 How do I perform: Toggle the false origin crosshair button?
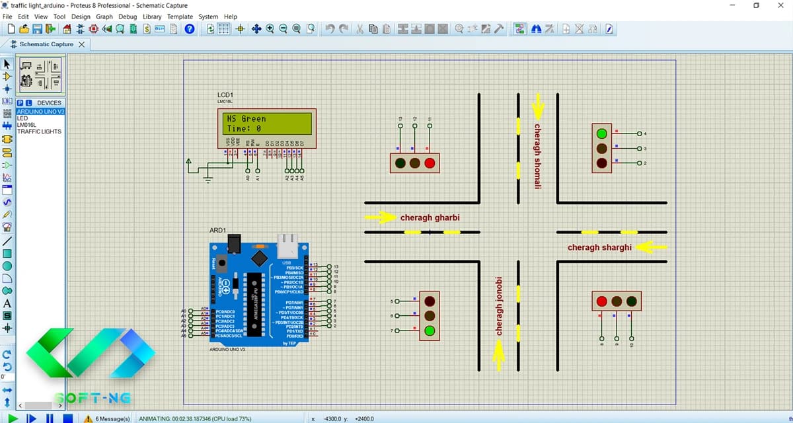(240, 29)
